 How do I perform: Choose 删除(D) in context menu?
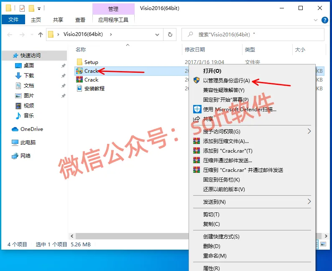click(x=212, y=246)
